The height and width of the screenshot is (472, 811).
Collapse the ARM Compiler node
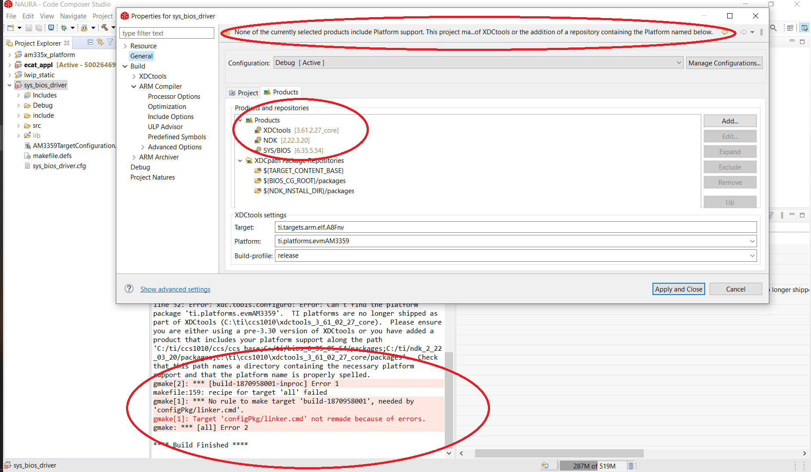[x=134, y=86]
